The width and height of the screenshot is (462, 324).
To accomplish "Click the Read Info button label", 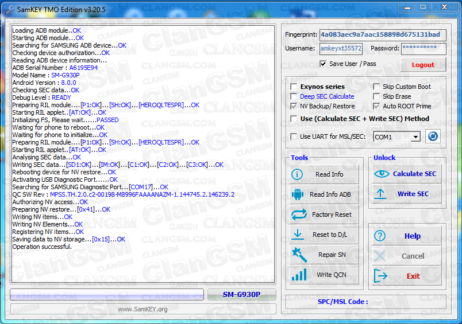I will [329, 174].
